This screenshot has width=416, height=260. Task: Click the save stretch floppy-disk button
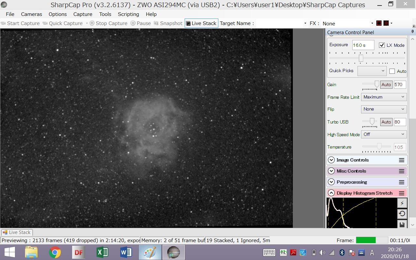tap(402, 224)
